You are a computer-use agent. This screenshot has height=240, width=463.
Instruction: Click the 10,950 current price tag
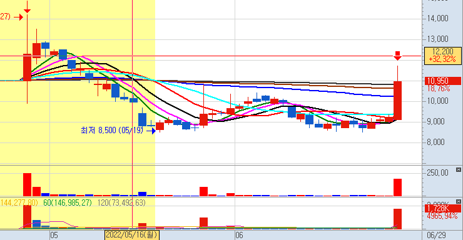pos(442,81)
